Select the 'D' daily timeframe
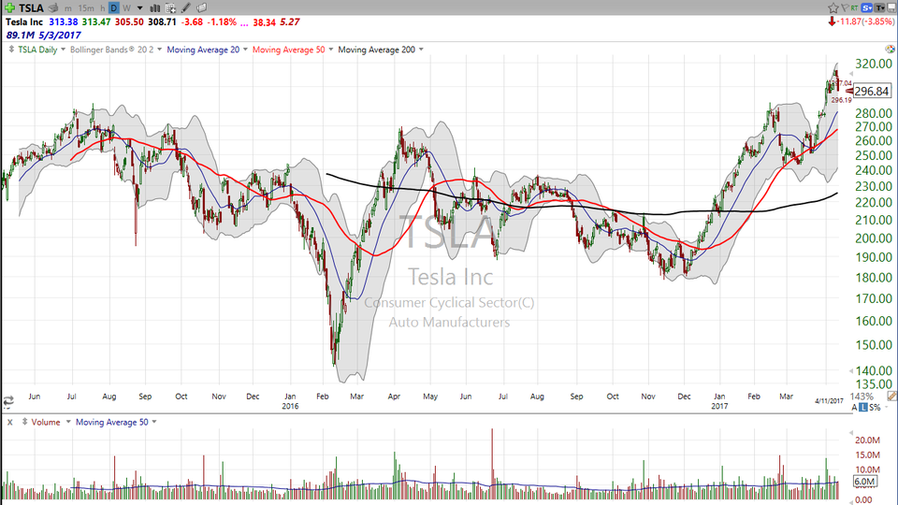This screenshot has width=898, height=505. click(x=113, y=8)
